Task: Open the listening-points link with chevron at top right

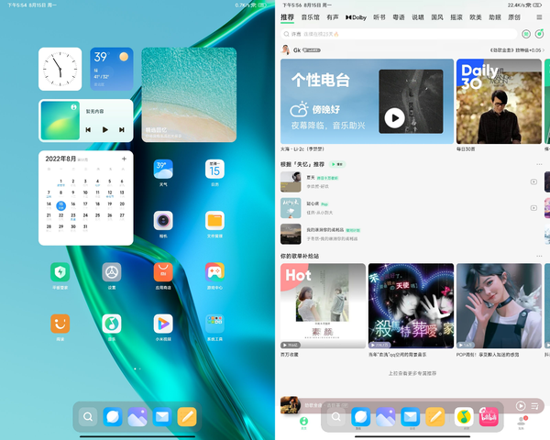Action: pos(517,50)
